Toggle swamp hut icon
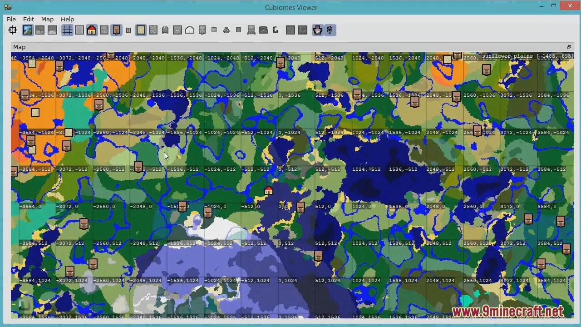The width and height of the screenshot is (581, 327). tap(165, 30)
